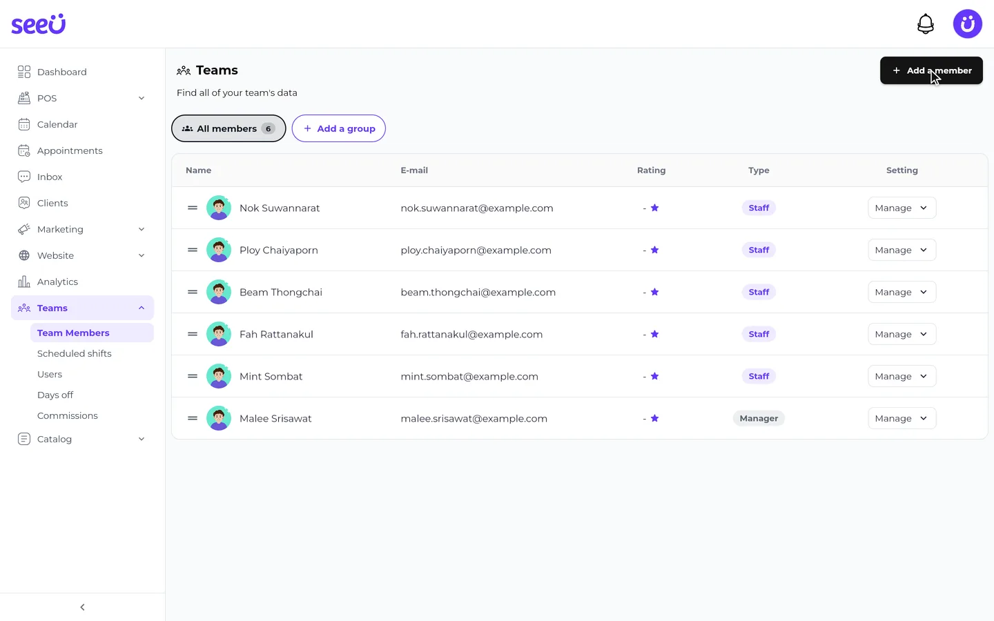Click Ploy Chaiyaporn's avatar

coord(219,250)
